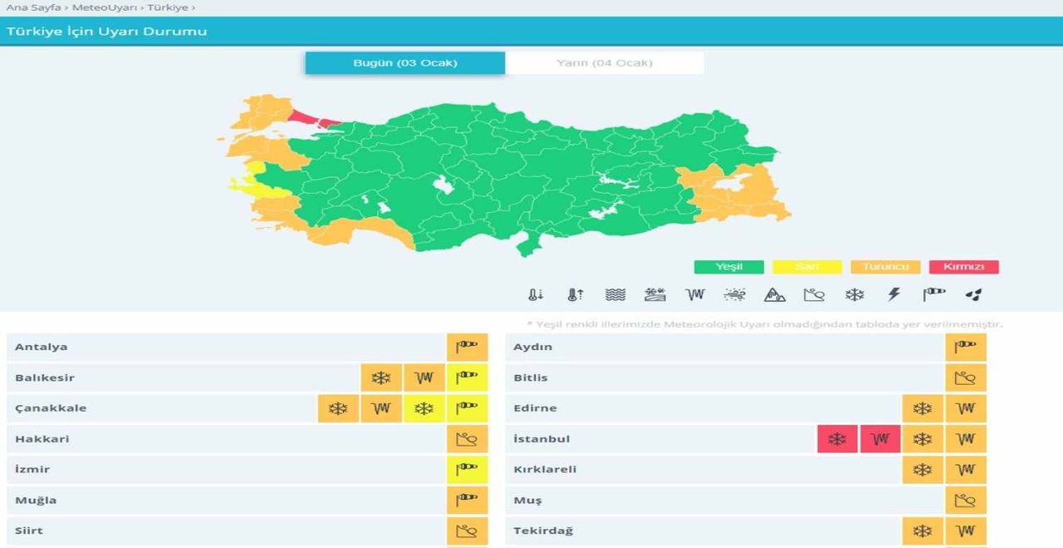Image resolution: width=1063 pixels, height=548 pixels.
Task: Open Türkiye breadcrumb link
Action: click(x=168, y=7)
